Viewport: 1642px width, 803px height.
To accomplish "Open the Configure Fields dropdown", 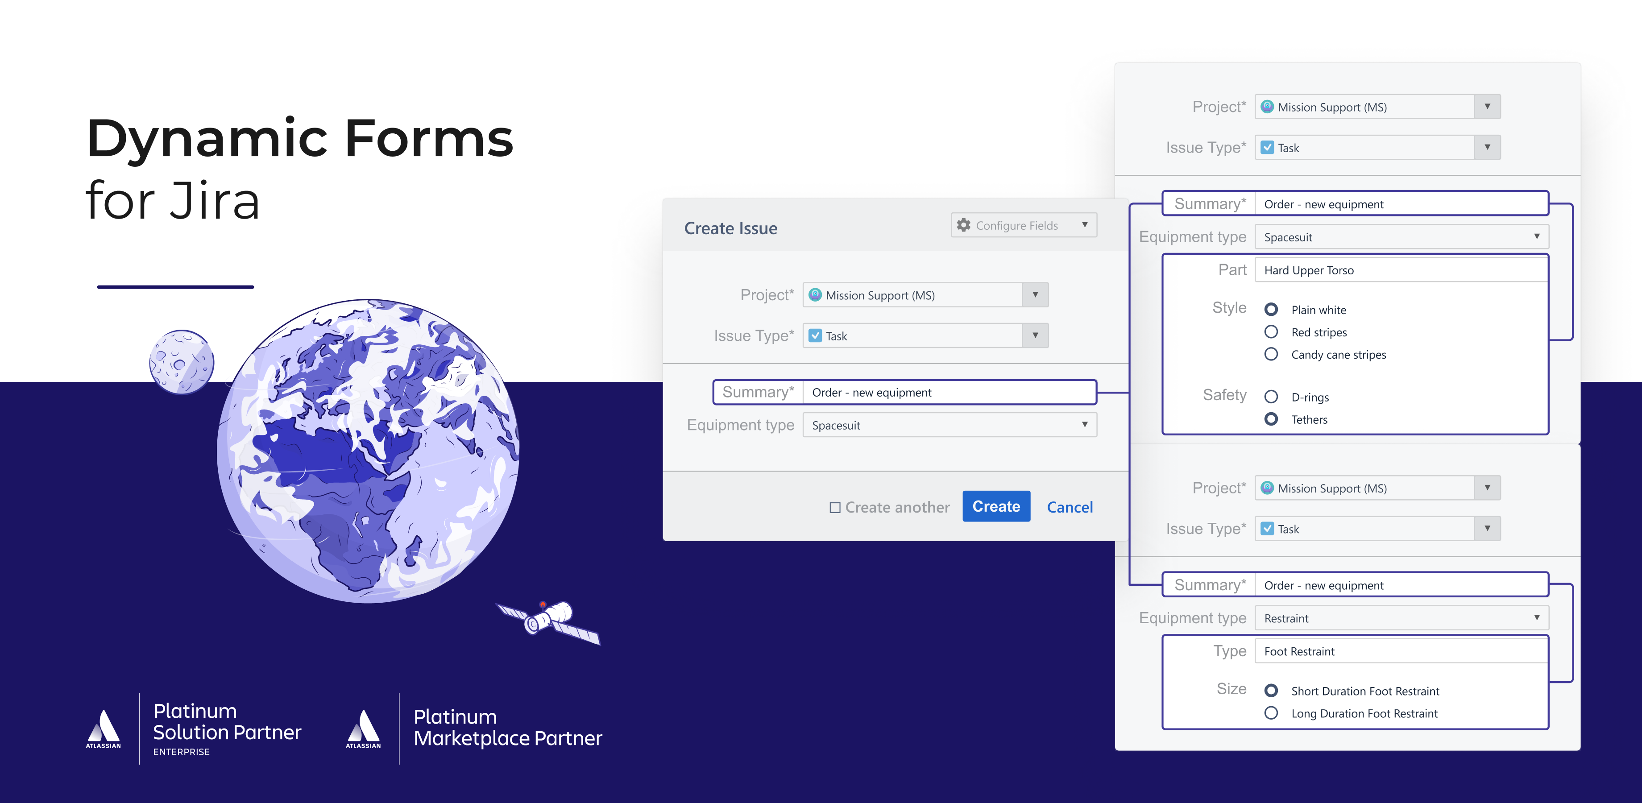I will click(x=1084, y=225).
